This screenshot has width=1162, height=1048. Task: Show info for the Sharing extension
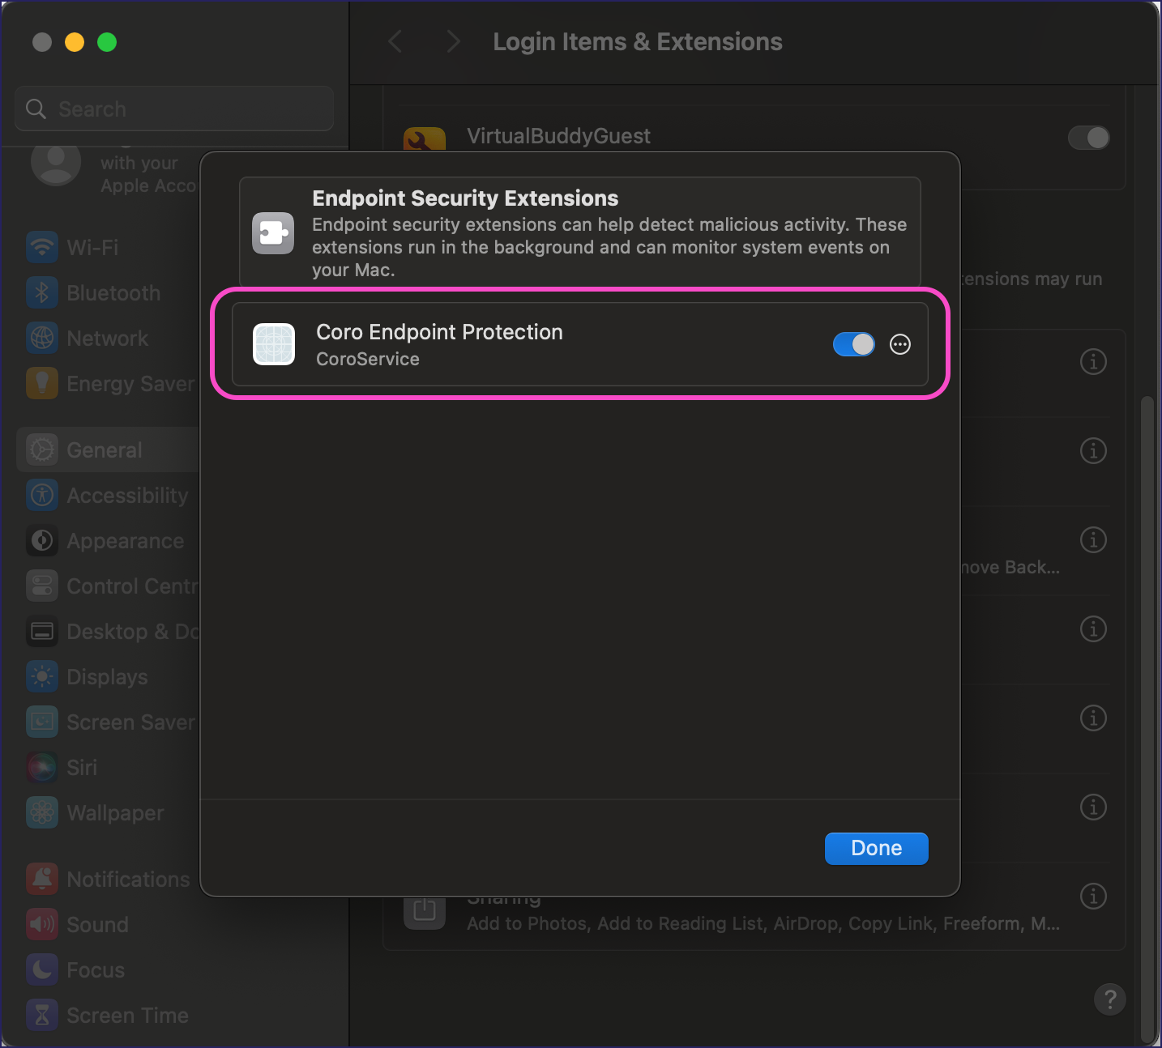1092,897
